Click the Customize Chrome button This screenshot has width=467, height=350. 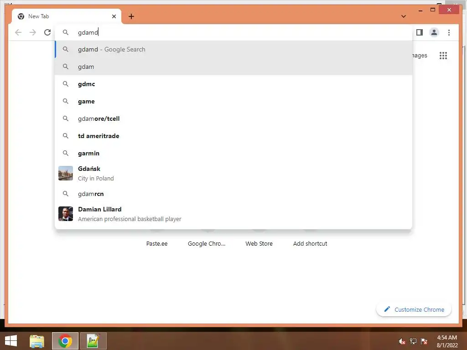tap(414, 309)
